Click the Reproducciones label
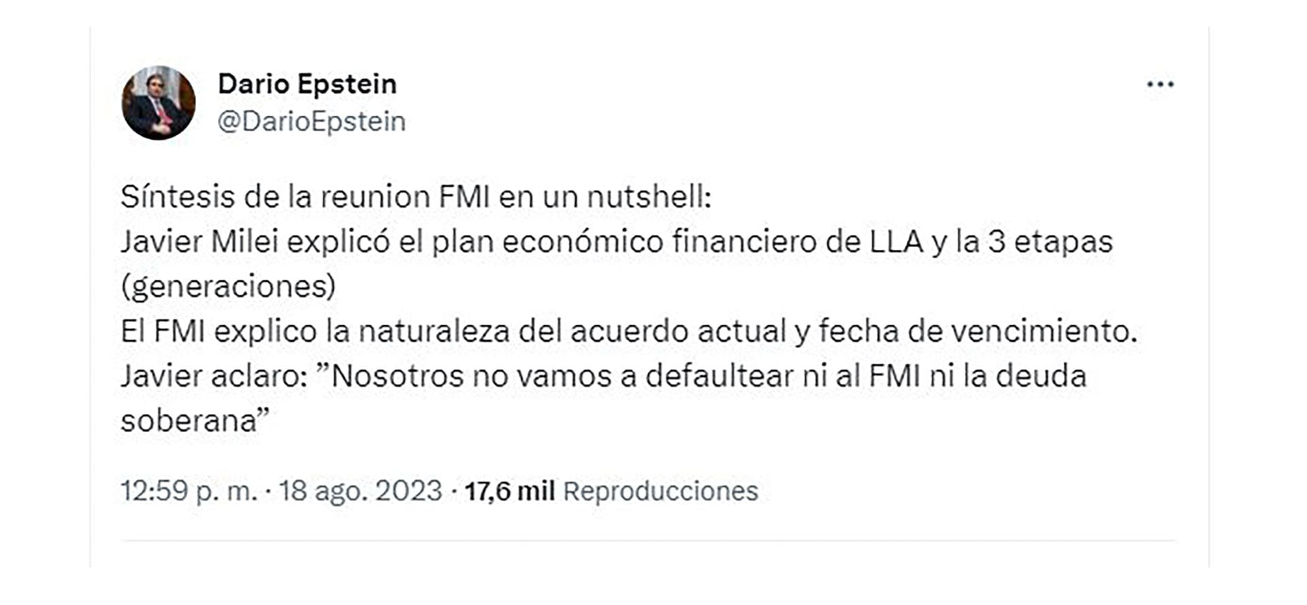 660,491
